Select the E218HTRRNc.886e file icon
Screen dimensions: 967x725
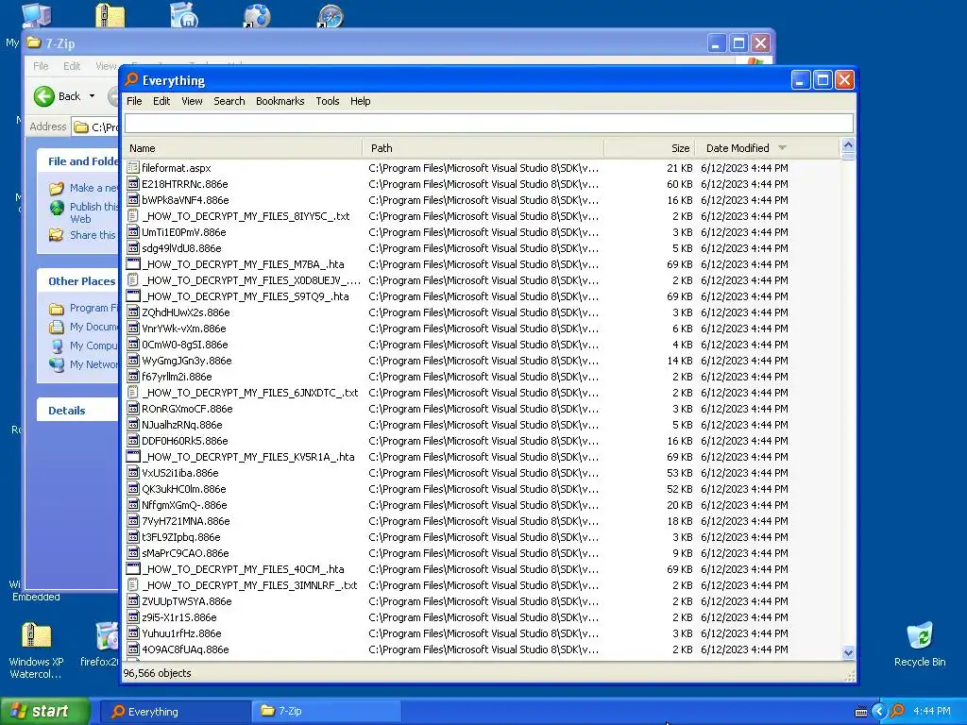pos(132,184)
